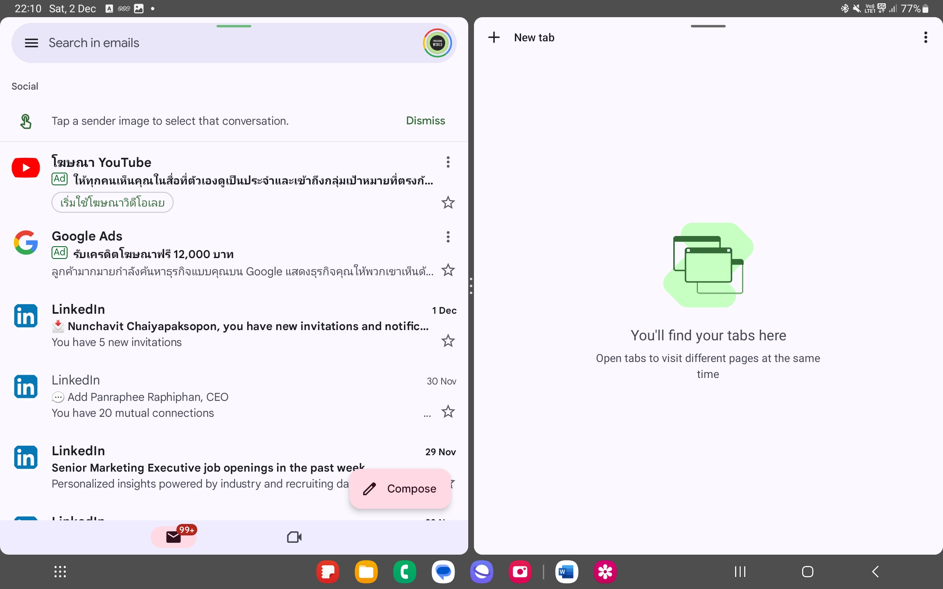This screenshot has width=943, height=589.
Task: Tap the split-screen divider handle
Action: [x=471, y=286]
